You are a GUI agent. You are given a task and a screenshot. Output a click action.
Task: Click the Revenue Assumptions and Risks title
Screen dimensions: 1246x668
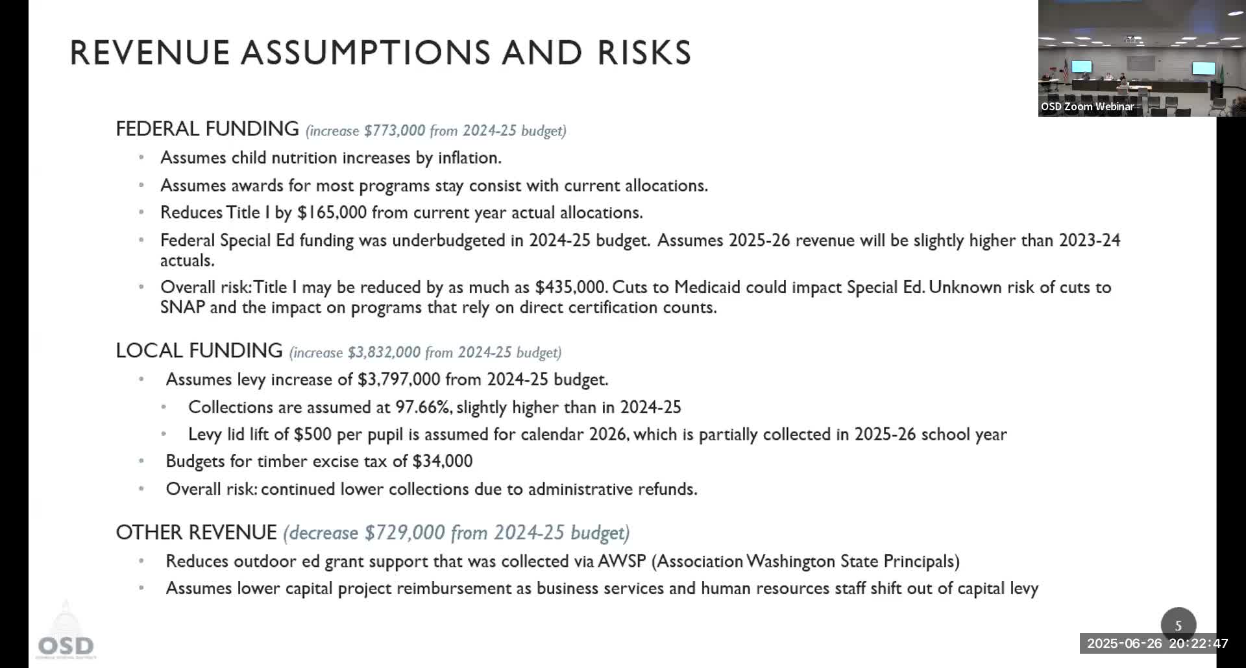(x=380, y=53)
